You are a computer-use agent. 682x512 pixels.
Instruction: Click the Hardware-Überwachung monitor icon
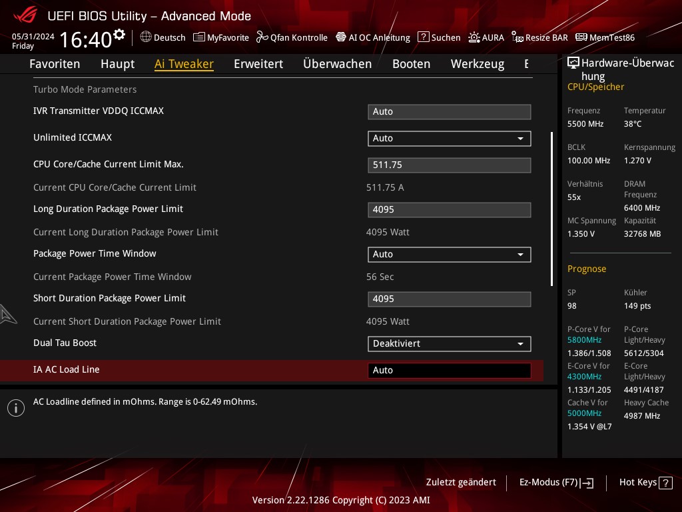573,63
